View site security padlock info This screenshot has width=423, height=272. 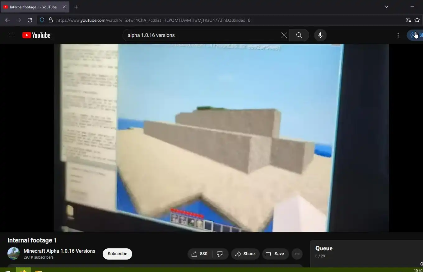(51, 20)
